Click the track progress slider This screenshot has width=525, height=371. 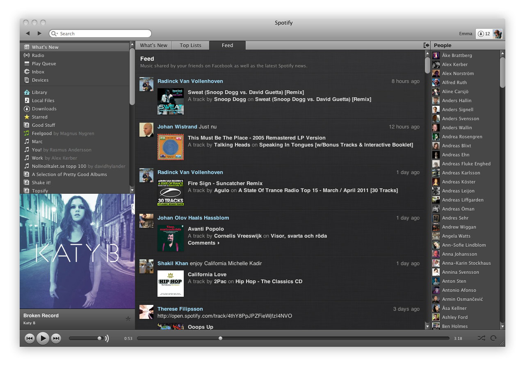click(x=293, y=338)
